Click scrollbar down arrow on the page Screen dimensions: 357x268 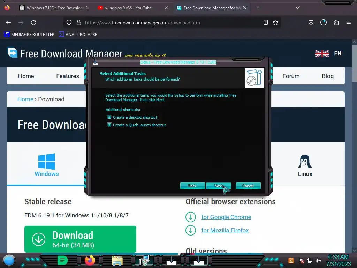click(x=354, y=250)
